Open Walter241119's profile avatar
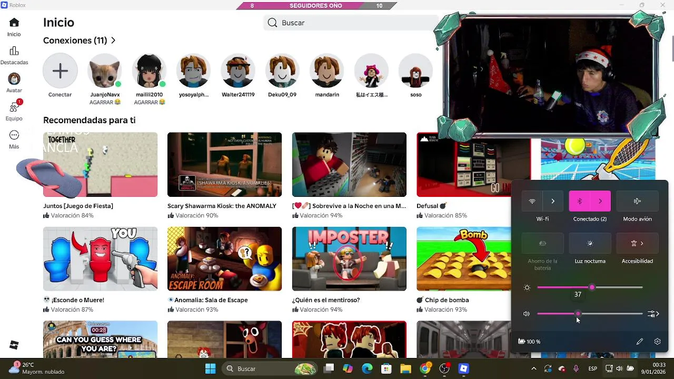 click(238, 71)
